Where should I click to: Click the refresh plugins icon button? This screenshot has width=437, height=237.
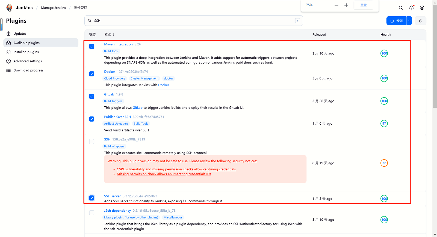pos(421,21)
